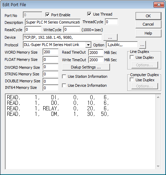Screen dimensions: 166x175
Task: Click the FLOAT Memery Size field
Action: [x=50, y=59]
